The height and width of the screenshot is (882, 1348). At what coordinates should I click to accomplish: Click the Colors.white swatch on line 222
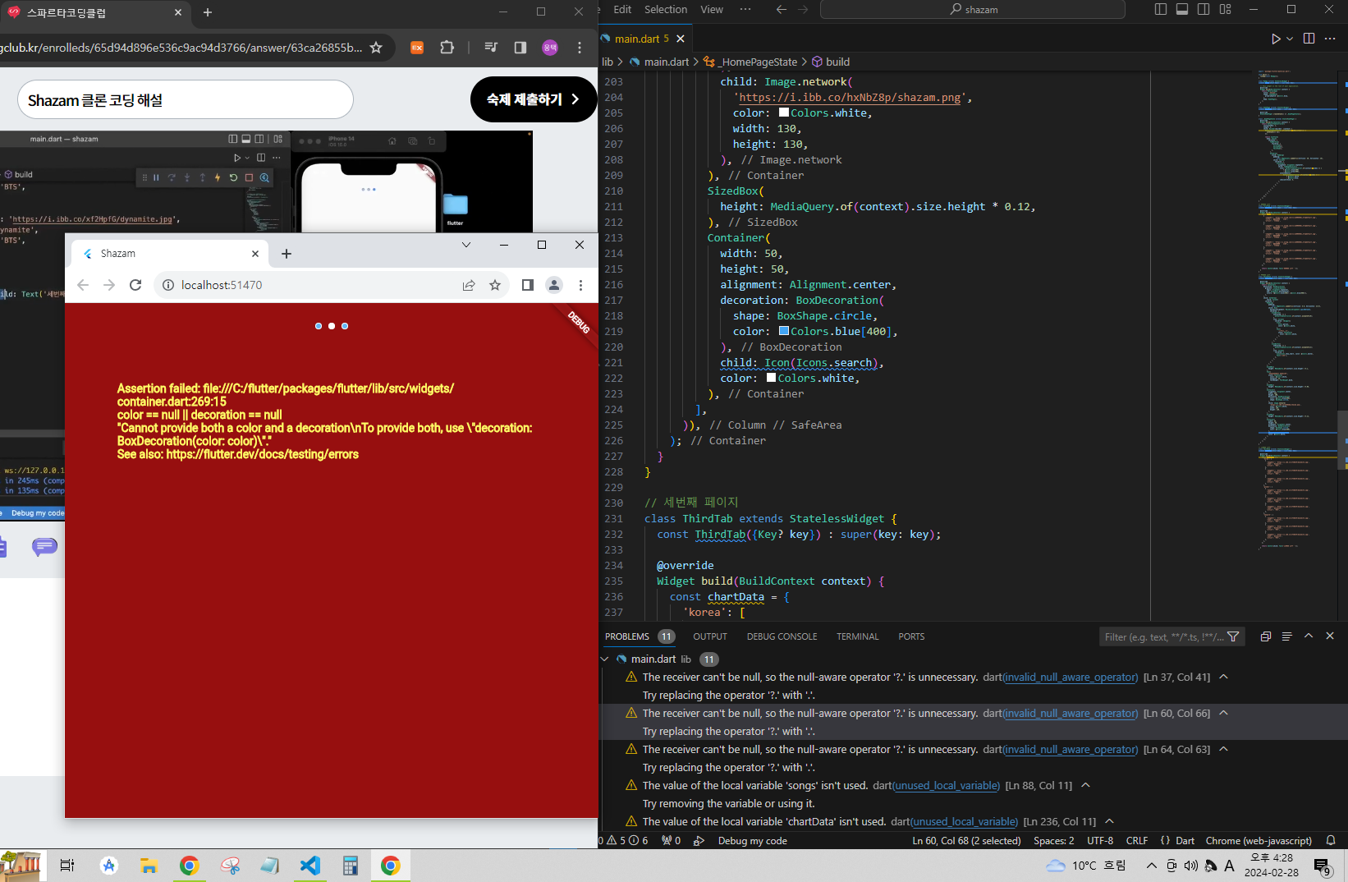click(771, 378)
